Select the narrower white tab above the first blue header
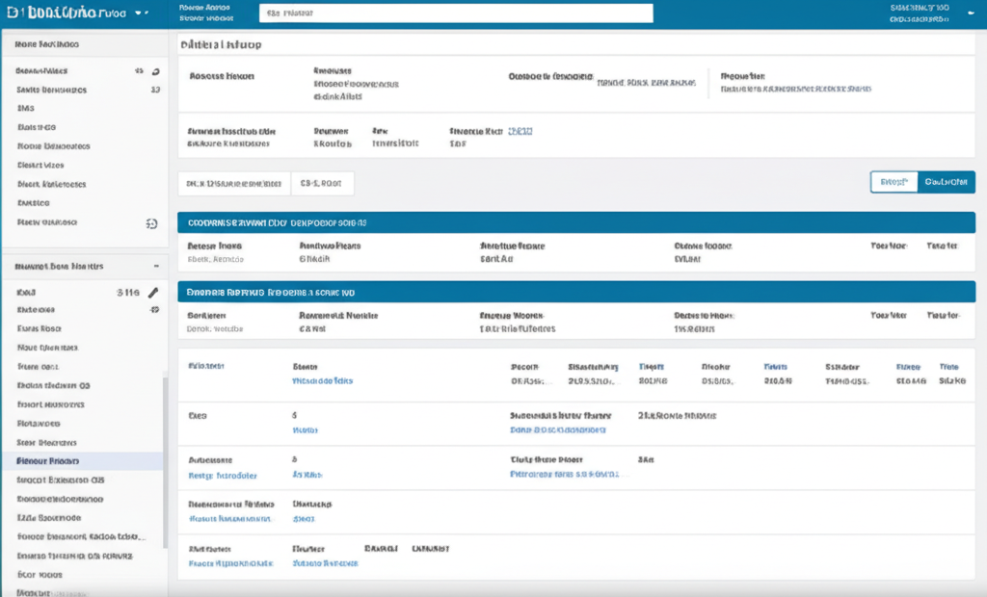The image size is (987, 597). coord(322,184)
